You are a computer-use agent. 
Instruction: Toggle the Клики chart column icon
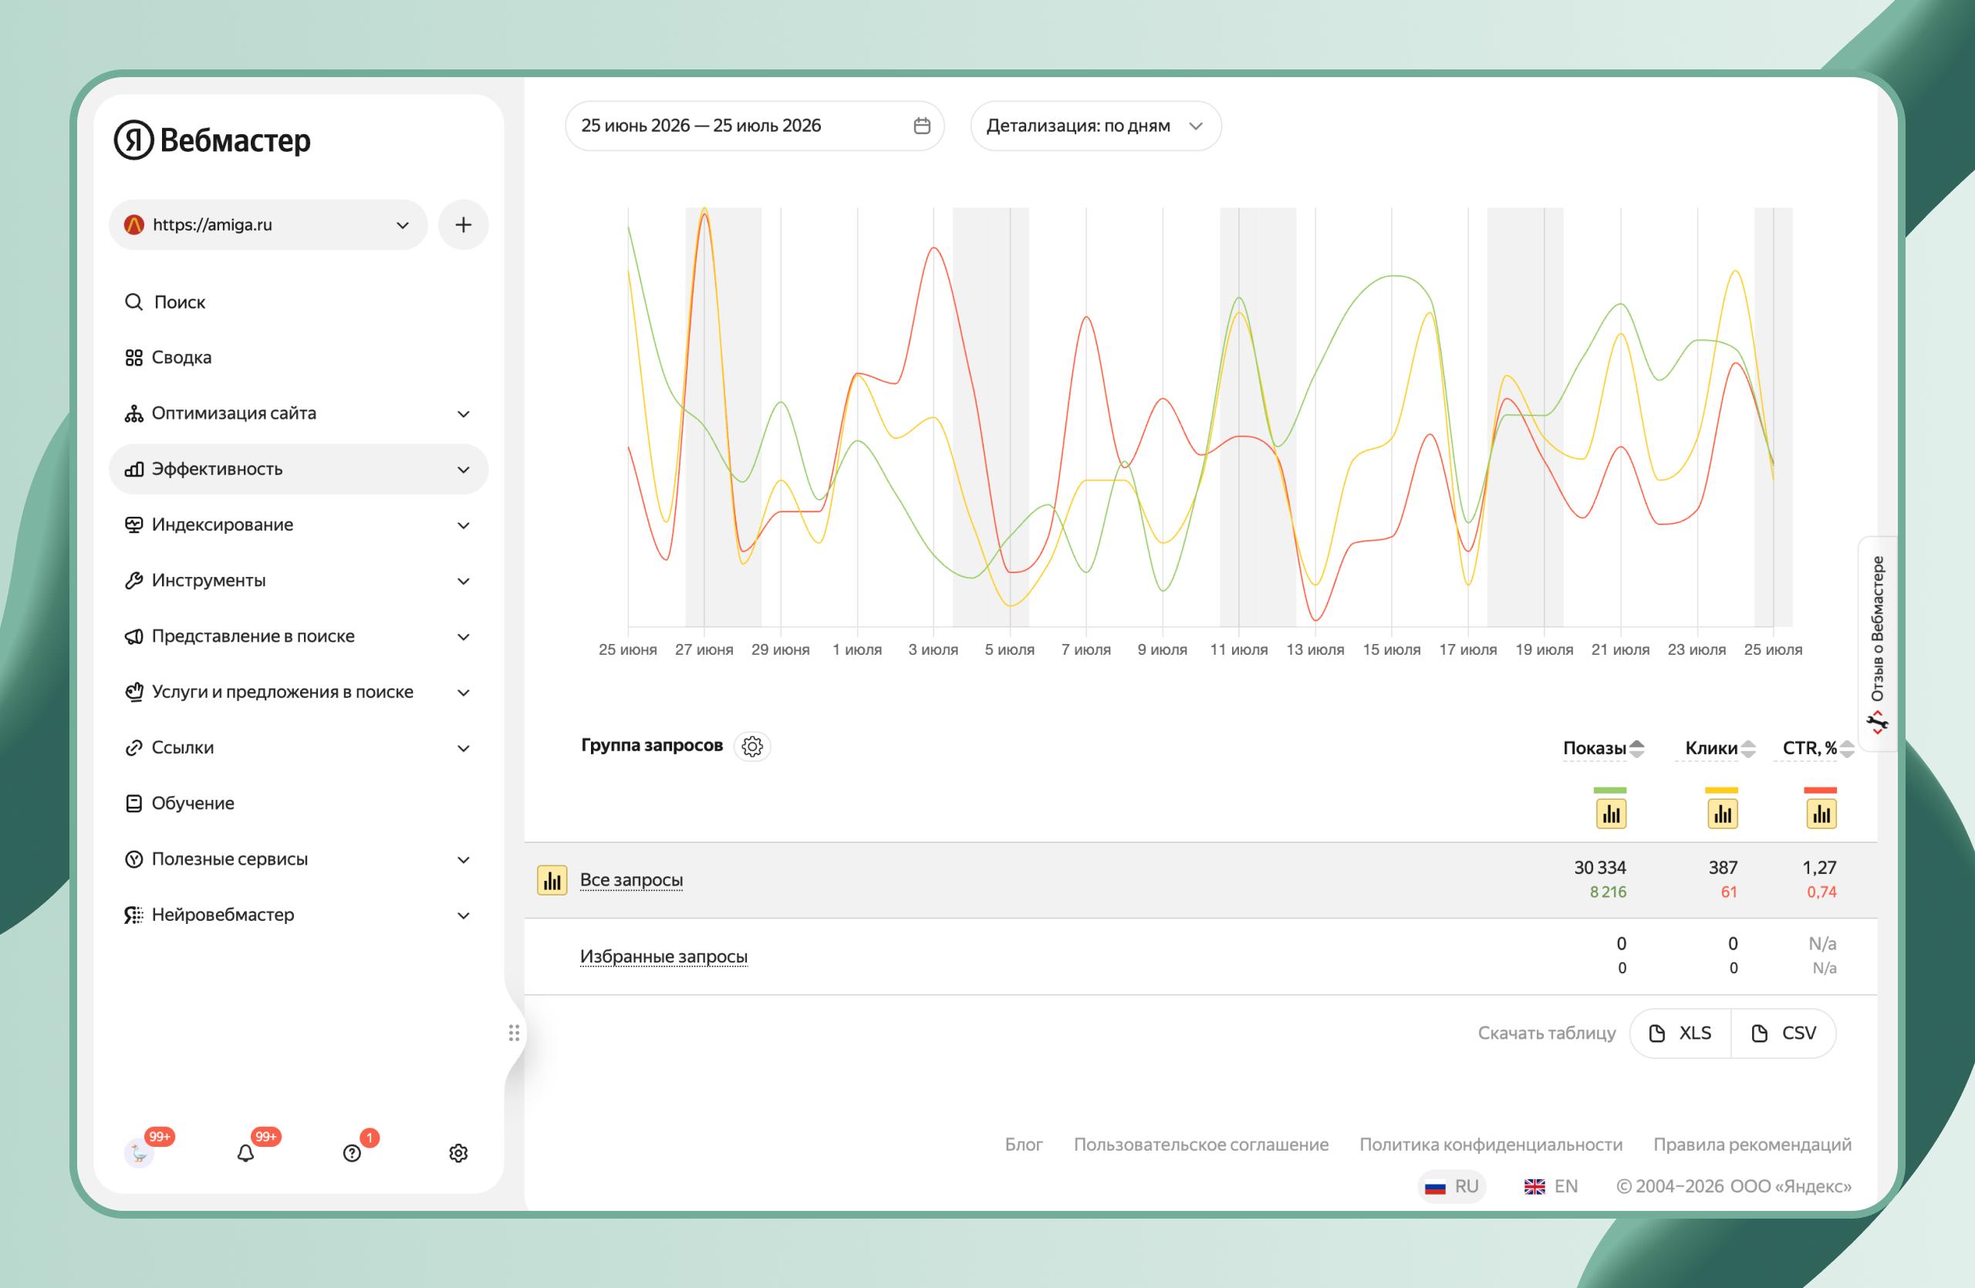[1723, 814]
